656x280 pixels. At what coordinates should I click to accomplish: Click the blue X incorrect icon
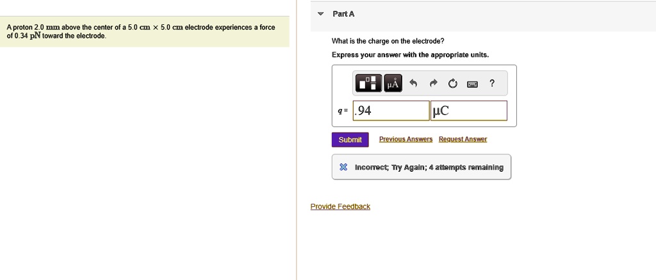343,167
